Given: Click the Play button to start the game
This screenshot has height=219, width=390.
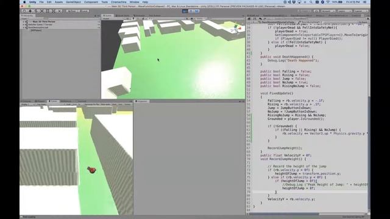Looking at the screenshot, I should pyautogui.click(x=185, y=11).
